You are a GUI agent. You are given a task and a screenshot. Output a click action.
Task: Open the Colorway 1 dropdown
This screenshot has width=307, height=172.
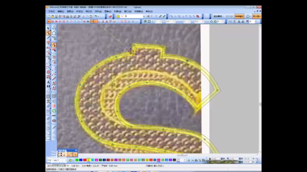57,160
